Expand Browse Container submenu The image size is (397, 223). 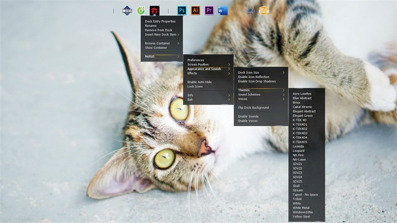click(x=162, y=43)
